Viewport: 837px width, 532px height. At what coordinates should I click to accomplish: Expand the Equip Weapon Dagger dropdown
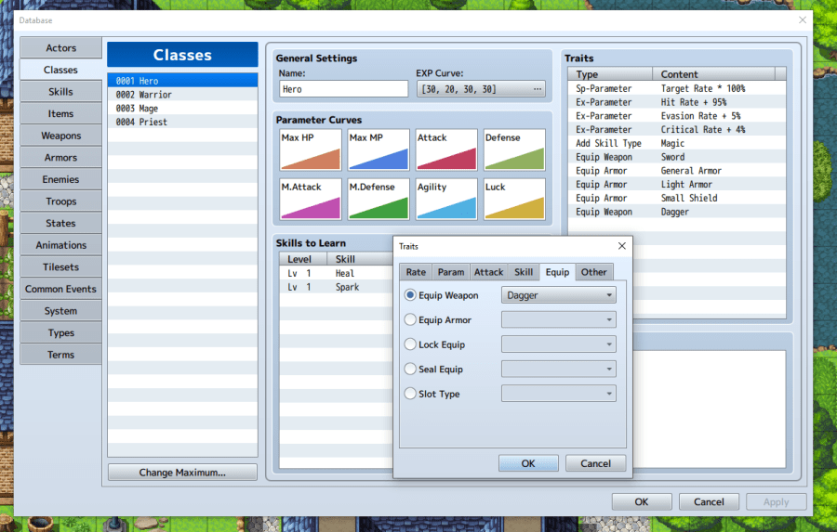[x=558, y=295]
